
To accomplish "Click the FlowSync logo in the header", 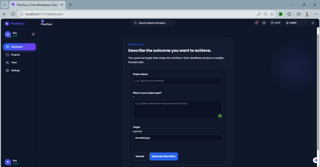I will (x=46, y=23).
